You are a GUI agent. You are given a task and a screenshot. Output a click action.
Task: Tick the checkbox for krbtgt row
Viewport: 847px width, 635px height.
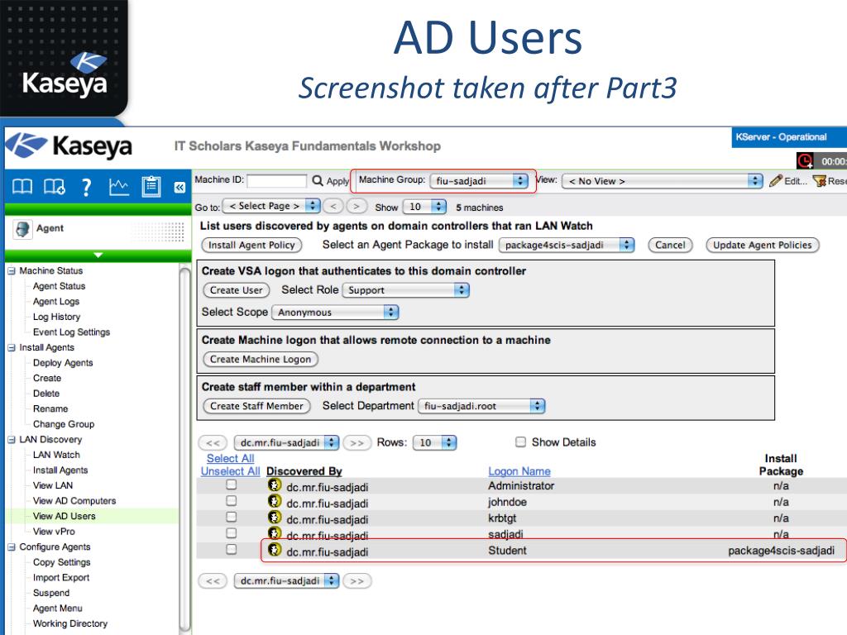pyautogui.click(x=232, y=517)
